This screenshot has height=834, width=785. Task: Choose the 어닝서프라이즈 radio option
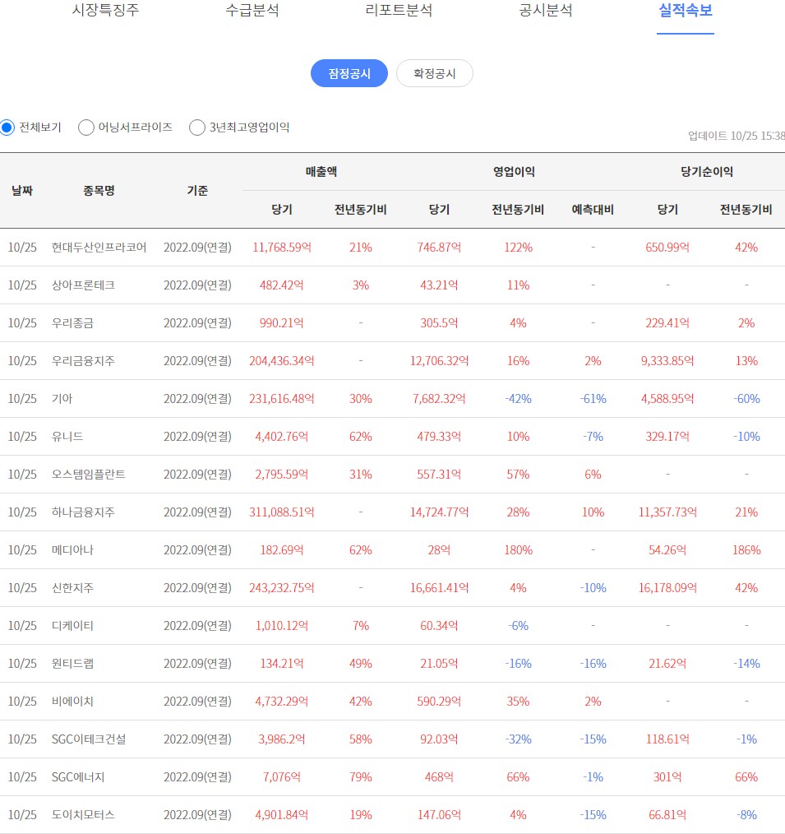86,127
